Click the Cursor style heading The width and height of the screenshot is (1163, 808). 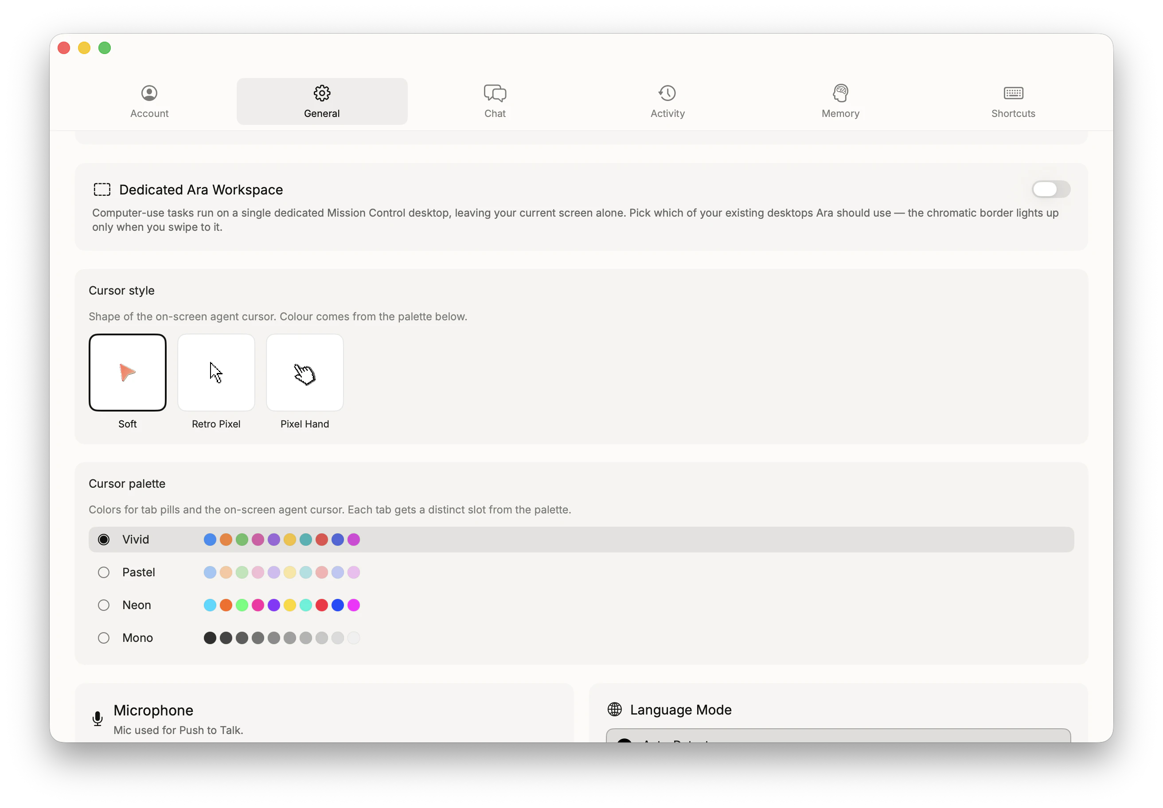(121, 291)
